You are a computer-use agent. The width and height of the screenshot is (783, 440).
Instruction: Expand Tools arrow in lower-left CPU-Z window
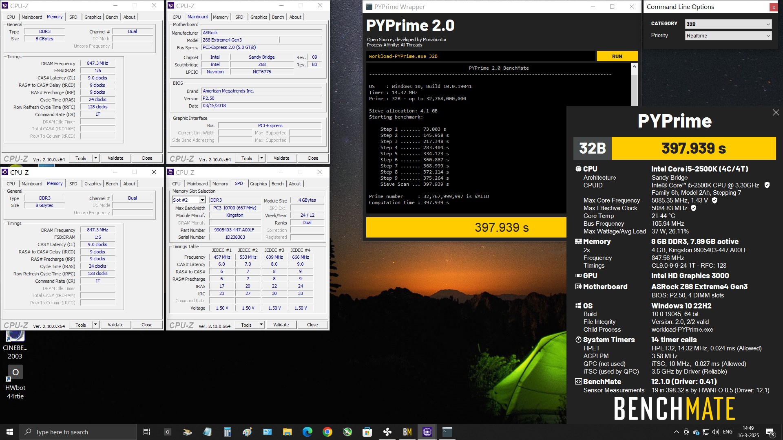tap(95, 325)
